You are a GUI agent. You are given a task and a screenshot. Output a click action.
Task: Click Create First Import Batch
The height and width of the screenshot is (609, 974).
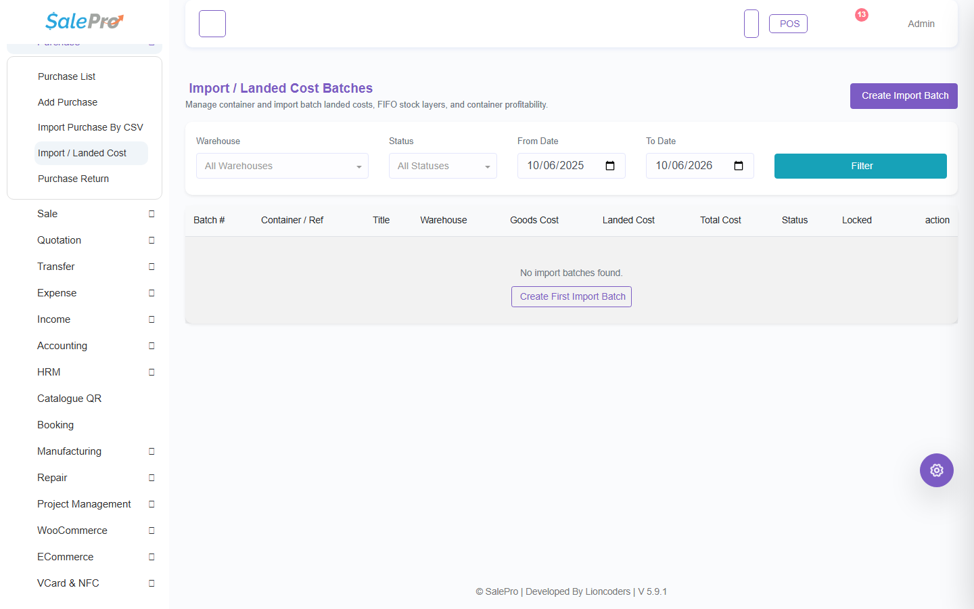[x=572, y=296]
